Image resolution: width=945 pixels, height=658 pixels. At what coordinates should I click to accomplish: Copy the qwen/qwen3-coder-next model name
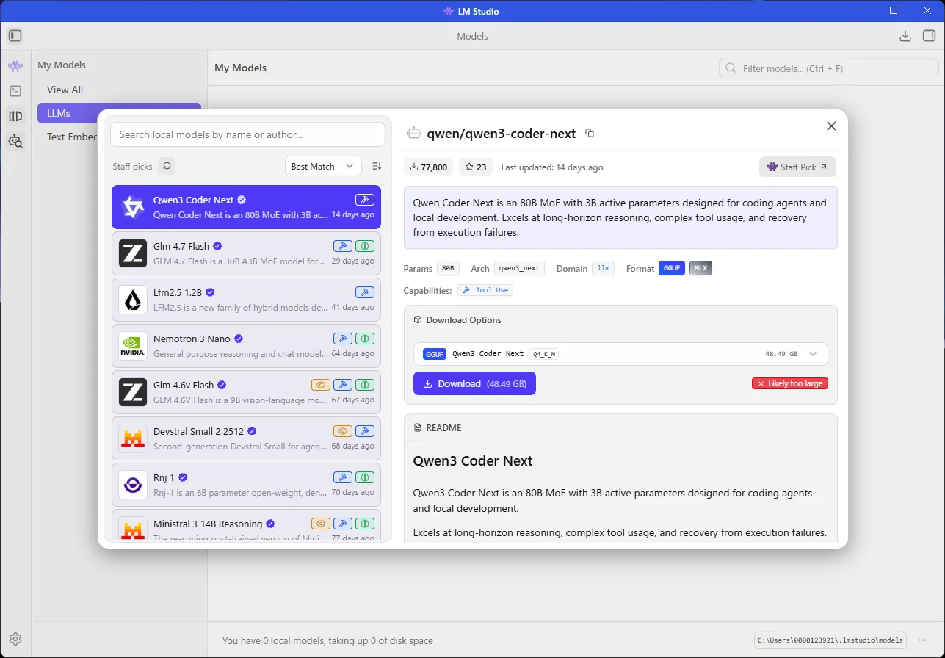coord(590,134)
